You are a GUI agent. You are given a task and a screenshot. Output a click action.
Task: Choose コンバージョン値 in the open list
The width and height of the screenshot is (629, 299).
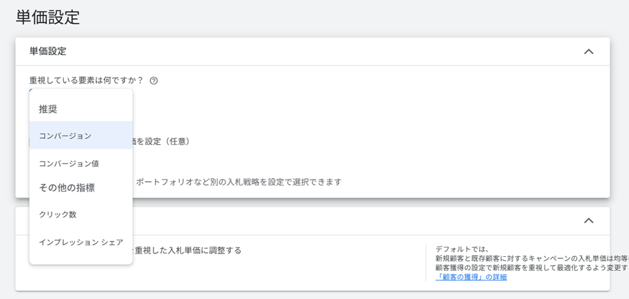click(x=68, y=164)
